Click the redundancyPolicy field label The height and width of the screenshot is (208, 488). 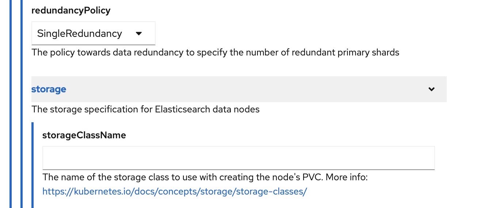coord(71,10)
